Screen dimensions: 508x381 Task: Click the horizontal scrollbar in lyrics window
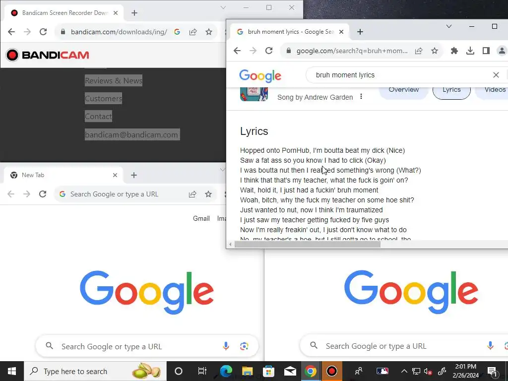pyautogui.click(x=307, y=244)
